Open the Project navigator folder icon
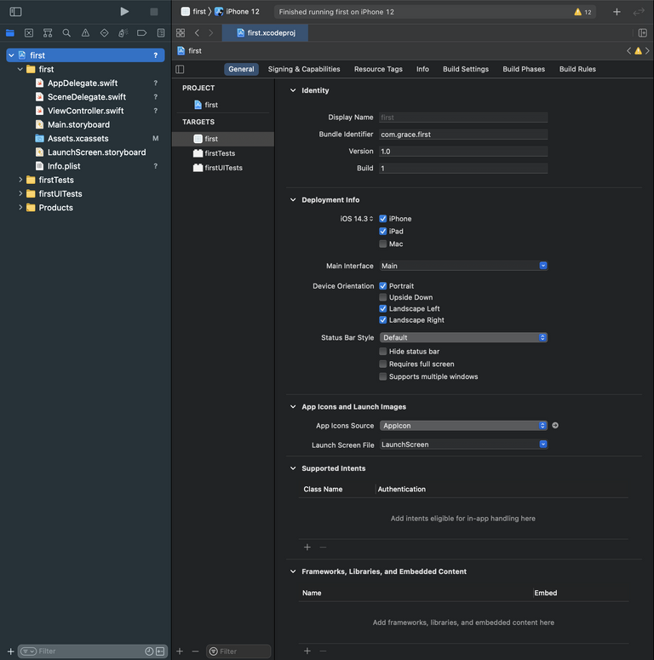This screenshot has height=660, width=654. [10, 33]
